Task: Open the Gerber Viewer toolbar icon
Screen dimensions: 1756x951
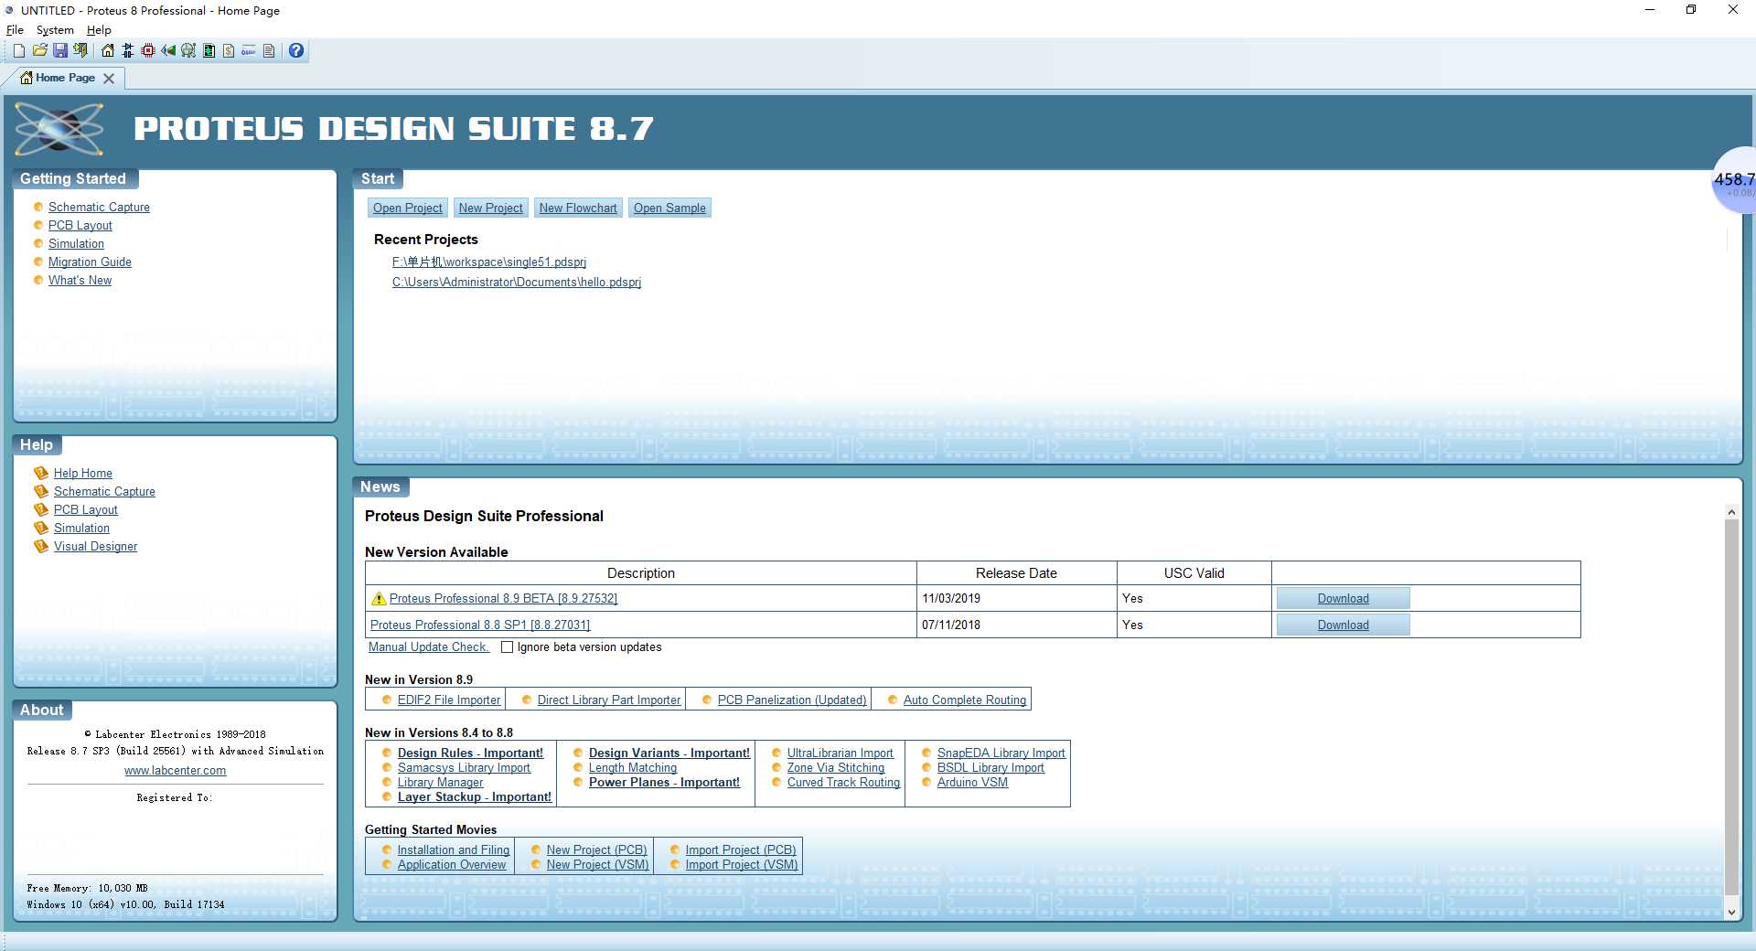Action: pos(188,50)
